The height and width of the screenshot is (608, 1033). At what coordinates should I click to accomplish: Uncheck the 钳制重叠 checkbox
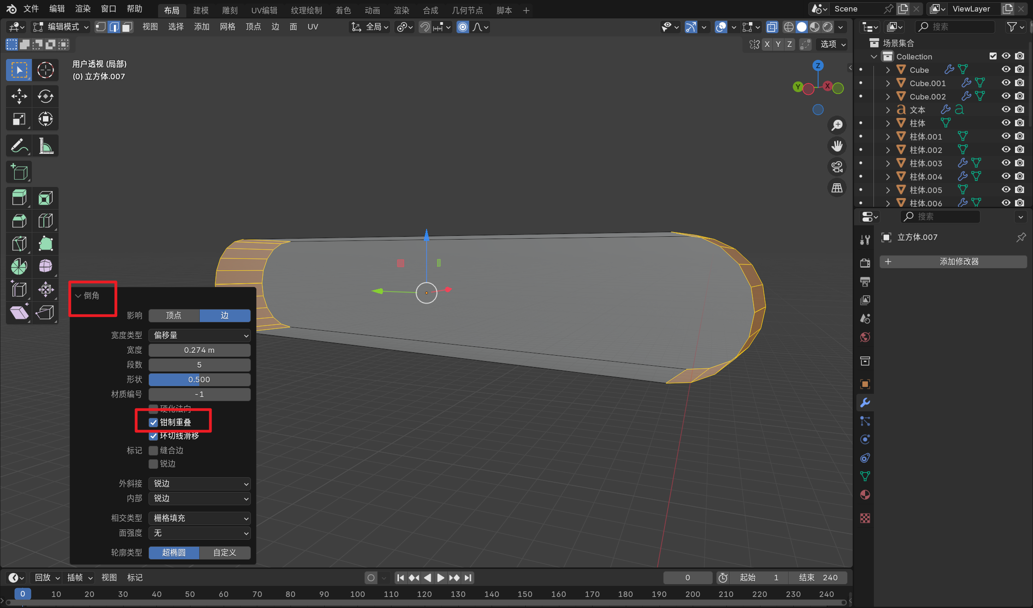(154, 422)
